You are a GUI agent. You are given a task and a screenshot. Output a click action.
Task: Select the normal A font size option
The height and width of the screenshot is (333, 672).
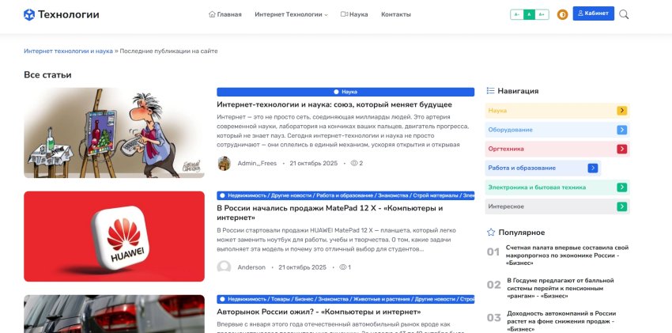(529, 14)
